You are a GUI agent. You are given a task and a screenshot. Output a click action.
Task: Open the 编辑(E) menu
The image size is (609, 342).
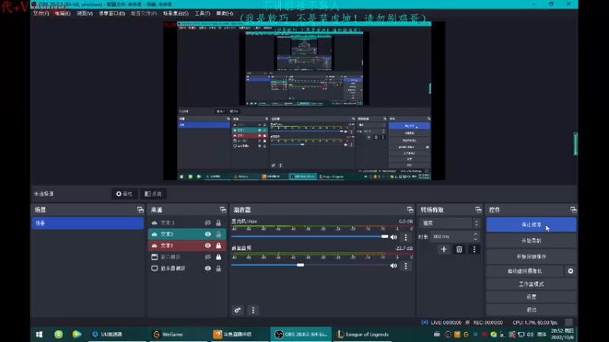[x=62, y=13]
